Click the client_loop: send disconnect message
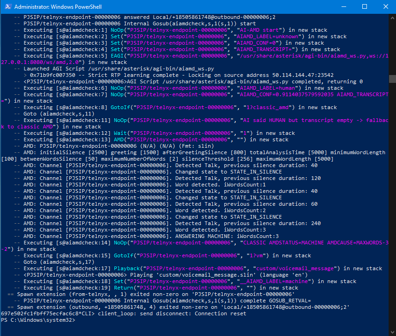 [x=172, y=313]
